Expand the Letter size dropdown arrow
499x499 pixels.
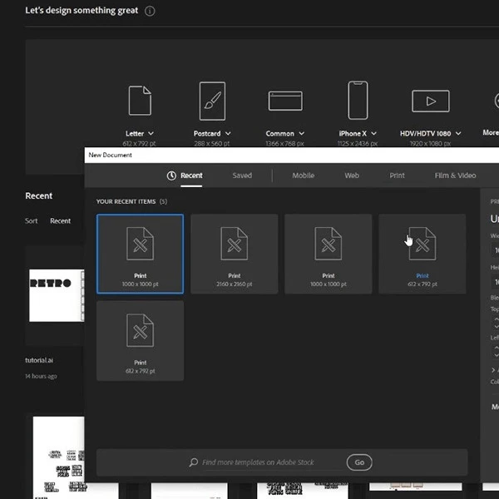151,134
